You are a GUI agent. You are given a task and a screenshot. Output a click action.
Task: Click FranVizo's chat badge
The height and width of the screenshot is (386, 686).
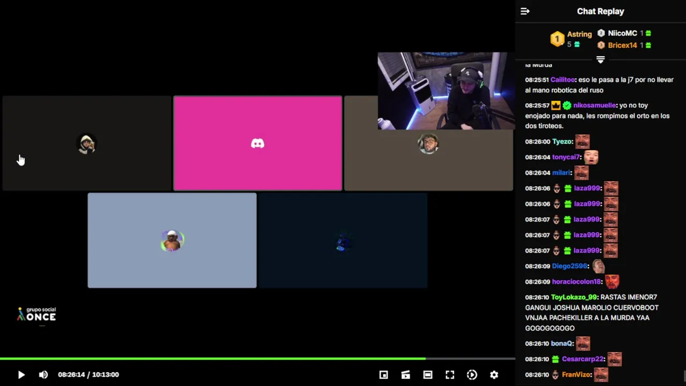click(555, 375)
